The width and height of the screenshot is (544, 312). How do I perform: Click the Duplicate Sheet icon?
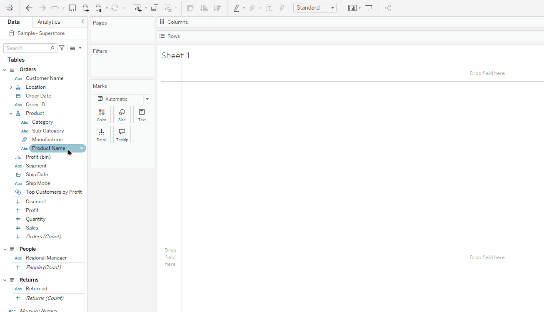(x=155, y=8)
